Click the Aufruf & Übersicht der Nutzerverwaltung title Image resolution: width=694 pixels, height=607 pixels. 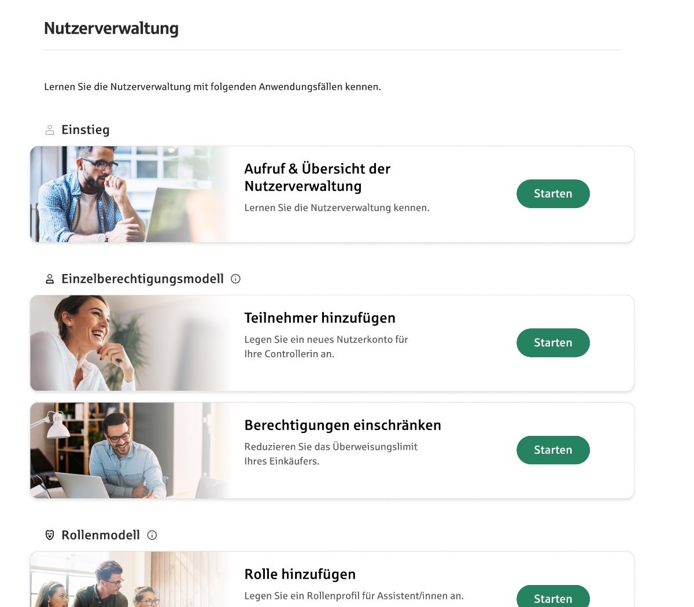pyautogui.click(x=318, y=177)
